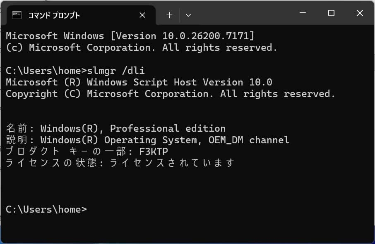The image size is (375, 244).
Task: Open the profile dropdown chevron
Action: [188, 15]
